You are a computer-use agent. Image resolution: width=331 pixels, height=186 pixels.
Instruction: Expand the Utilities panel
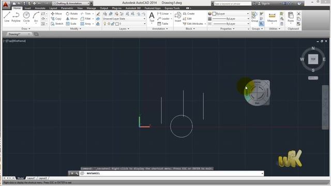pos(275,29)
